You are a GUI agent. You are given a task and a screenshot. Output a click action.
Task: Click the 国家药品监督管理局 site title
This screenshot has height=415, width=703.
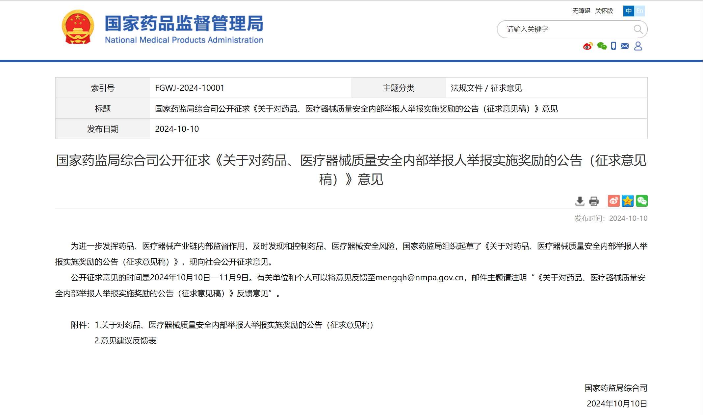(x=184, y=24)
